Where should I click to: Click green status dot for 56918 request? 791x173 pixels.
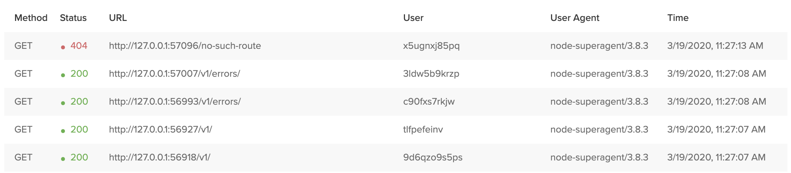pyautogui.click(x=63, y=159)
